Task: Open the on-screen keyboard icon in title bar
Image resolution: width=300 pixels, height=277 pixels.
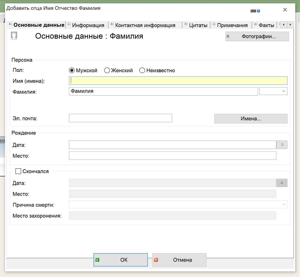Action: point(253,11)
